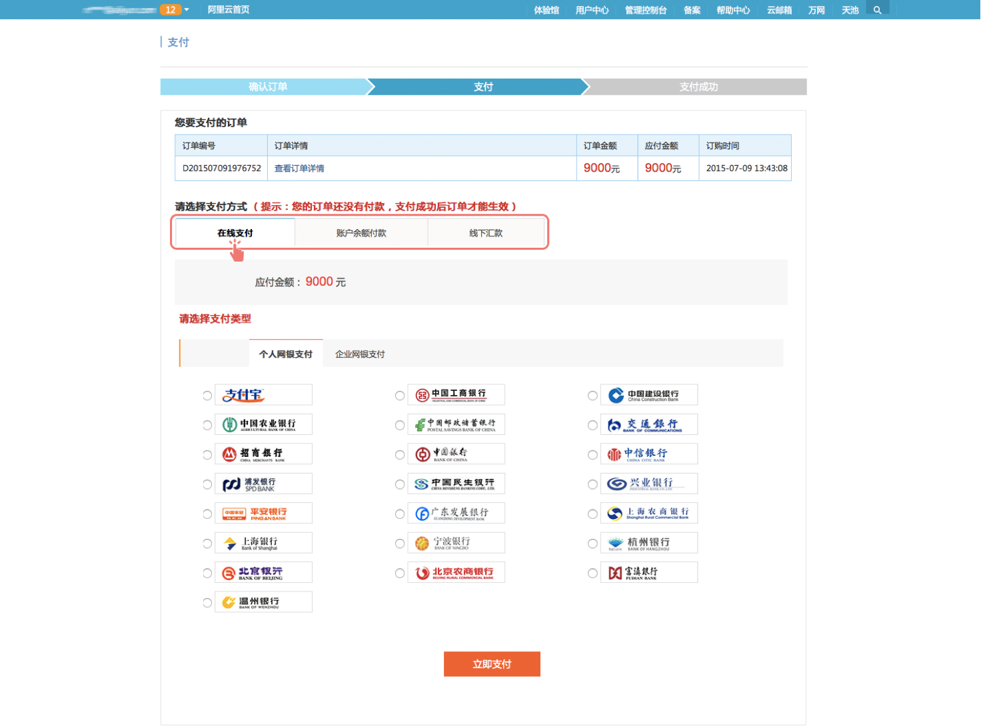Select the 中国农业银行 radio button
The width and height of the screenshot is (981, 726).
coord(207,425)
